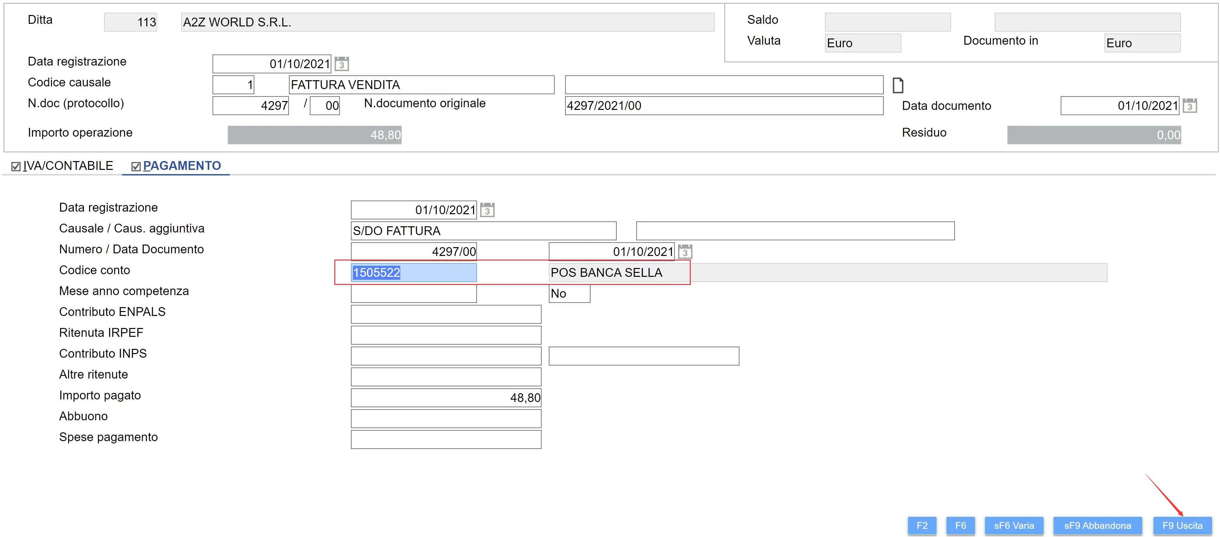Click the F6 button
Screen dimensions: 1220x537
pyautogui.click(x=960, y=525)
